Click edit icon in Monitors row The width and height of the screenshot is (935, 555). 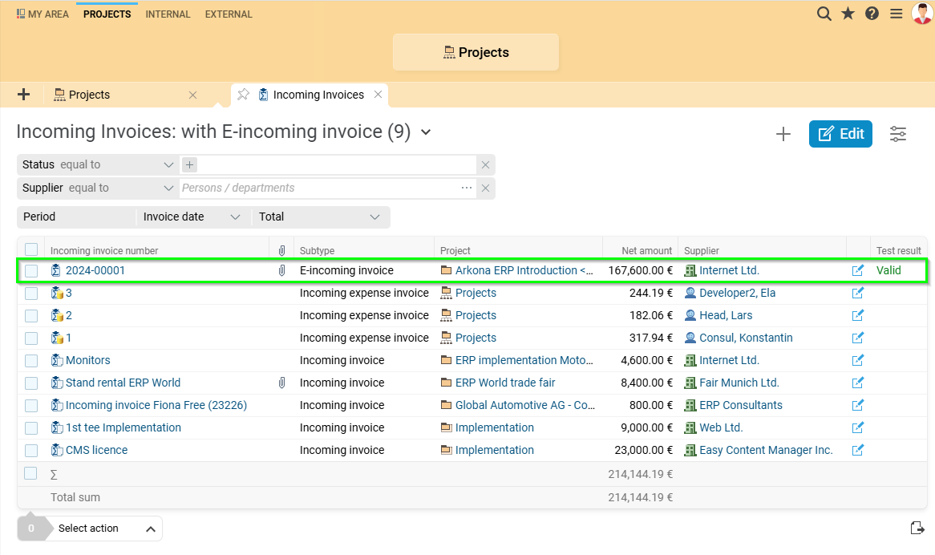point(858,360)
